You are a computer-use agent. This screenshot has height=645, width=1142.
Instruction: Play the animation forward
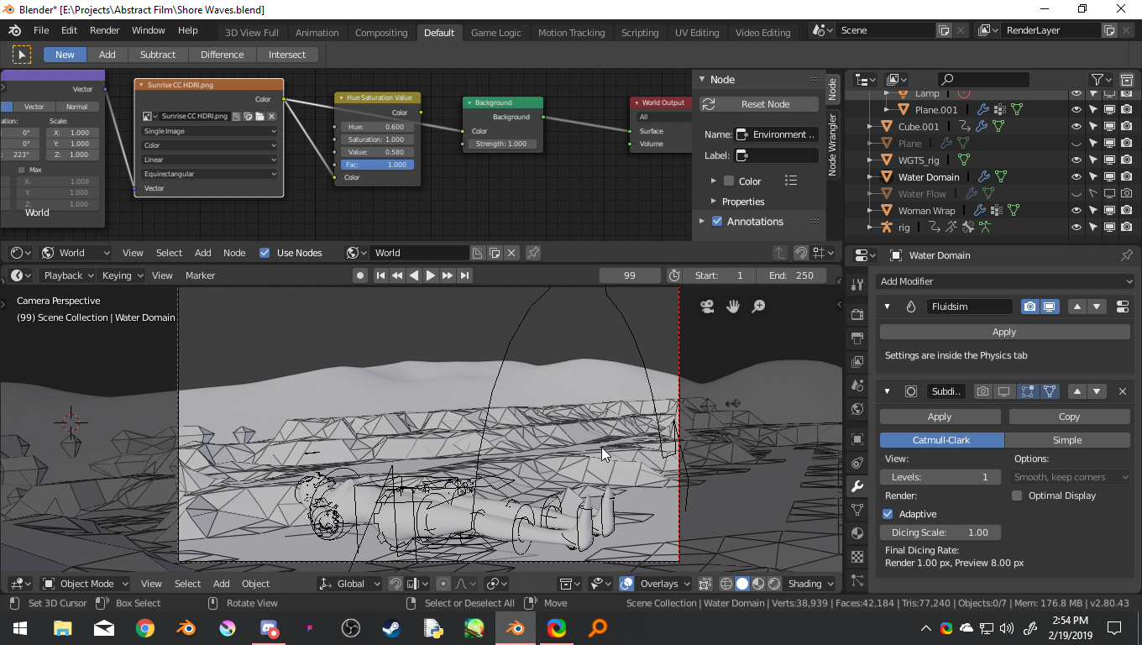pyautogui.click(x=431, y=275)
